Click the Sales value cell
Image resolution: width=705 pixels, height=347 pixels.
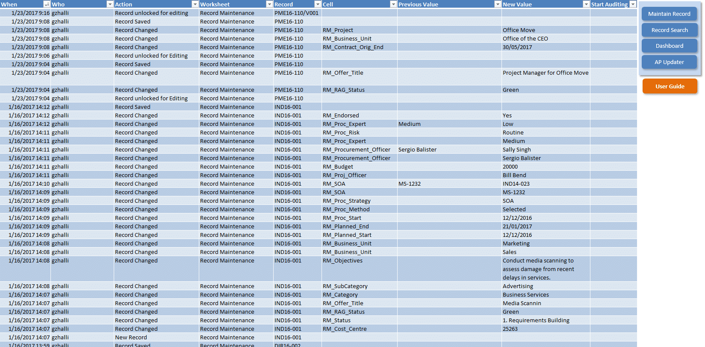tap(546, 252)
